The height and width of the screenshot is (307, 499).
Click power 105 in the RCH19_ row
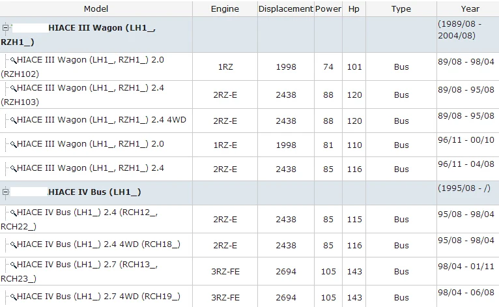click(328, 297)
